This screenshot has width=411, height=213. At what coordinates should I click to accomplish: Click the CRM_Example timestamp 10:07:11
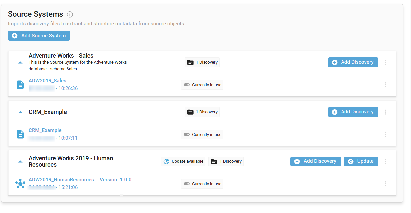click(x=68, y=138)
